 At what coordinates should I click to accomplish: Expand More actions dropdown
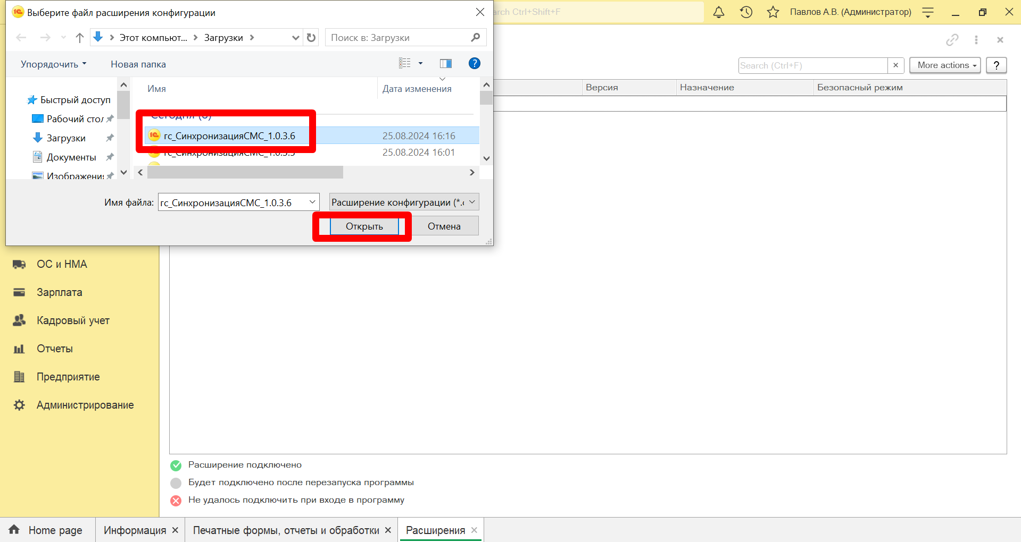pos(945,65)
